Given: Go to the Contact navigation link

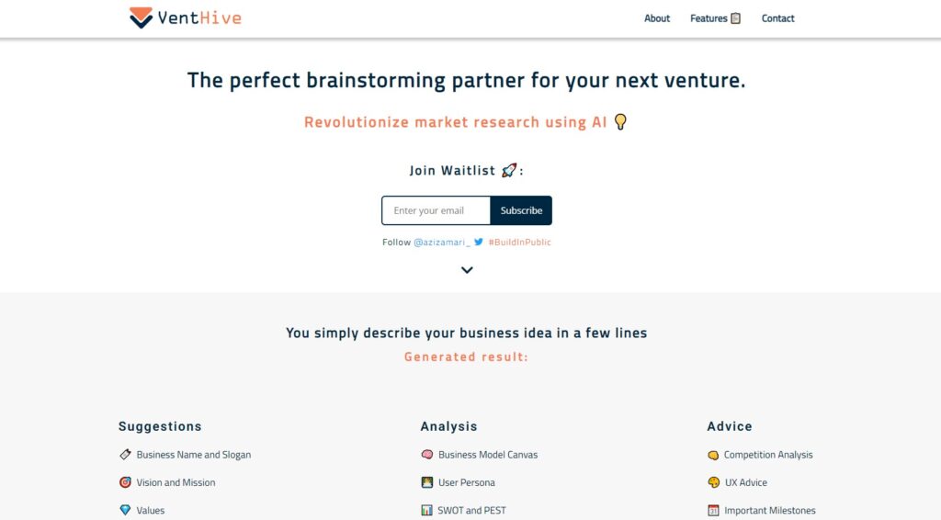Looking at the screenshot, I should point(777,18).
